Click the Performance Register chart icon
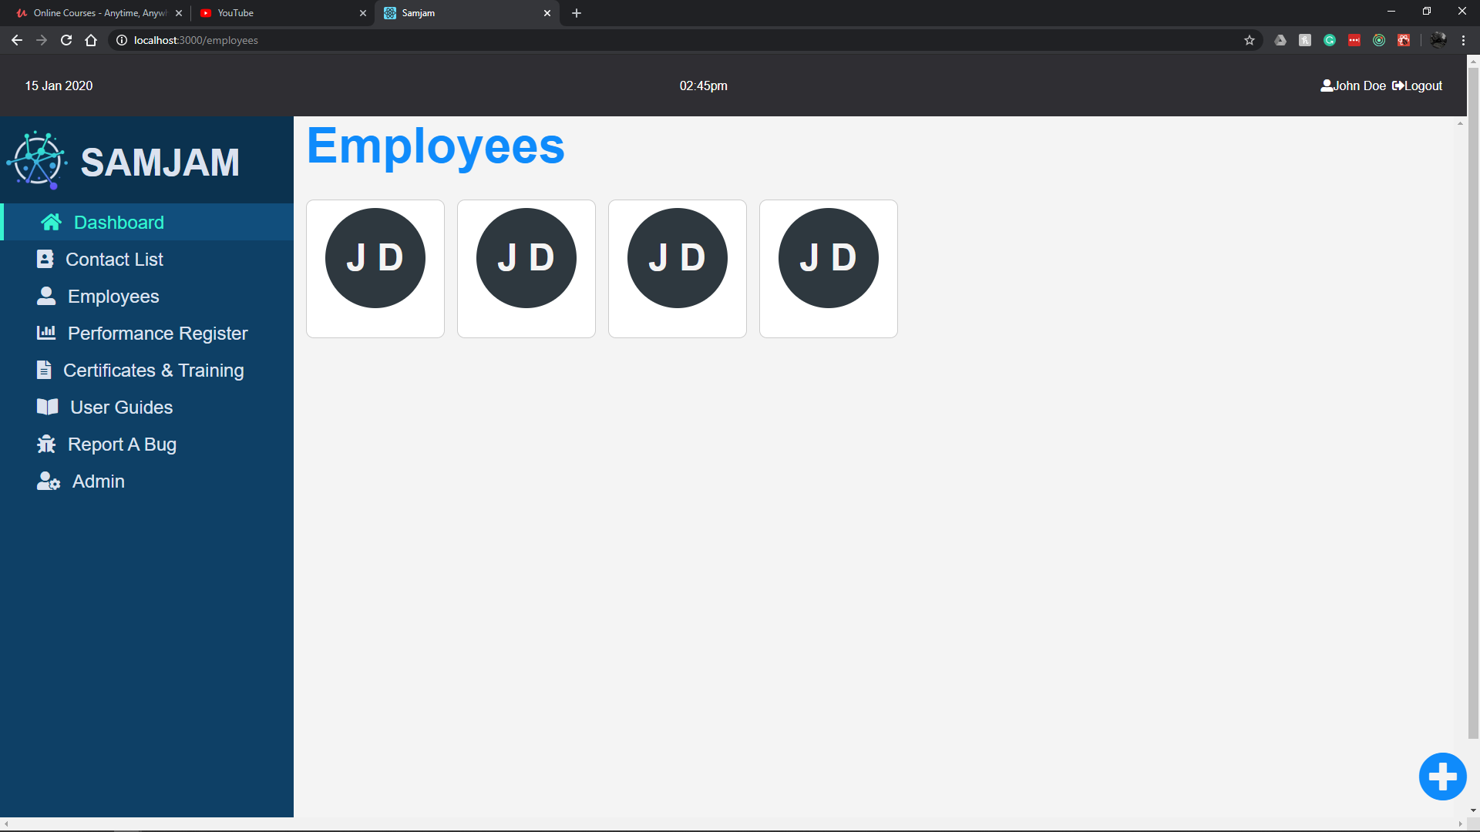The height and width of the screenshot is (832, 1480). [46, 333]
